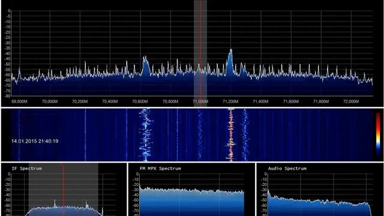384x216 pixels.
Task: Click the FM MPX Spectrum panel title
Action: 160,169
